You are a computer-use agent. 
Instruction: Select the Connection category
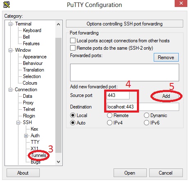coord(26,90)
